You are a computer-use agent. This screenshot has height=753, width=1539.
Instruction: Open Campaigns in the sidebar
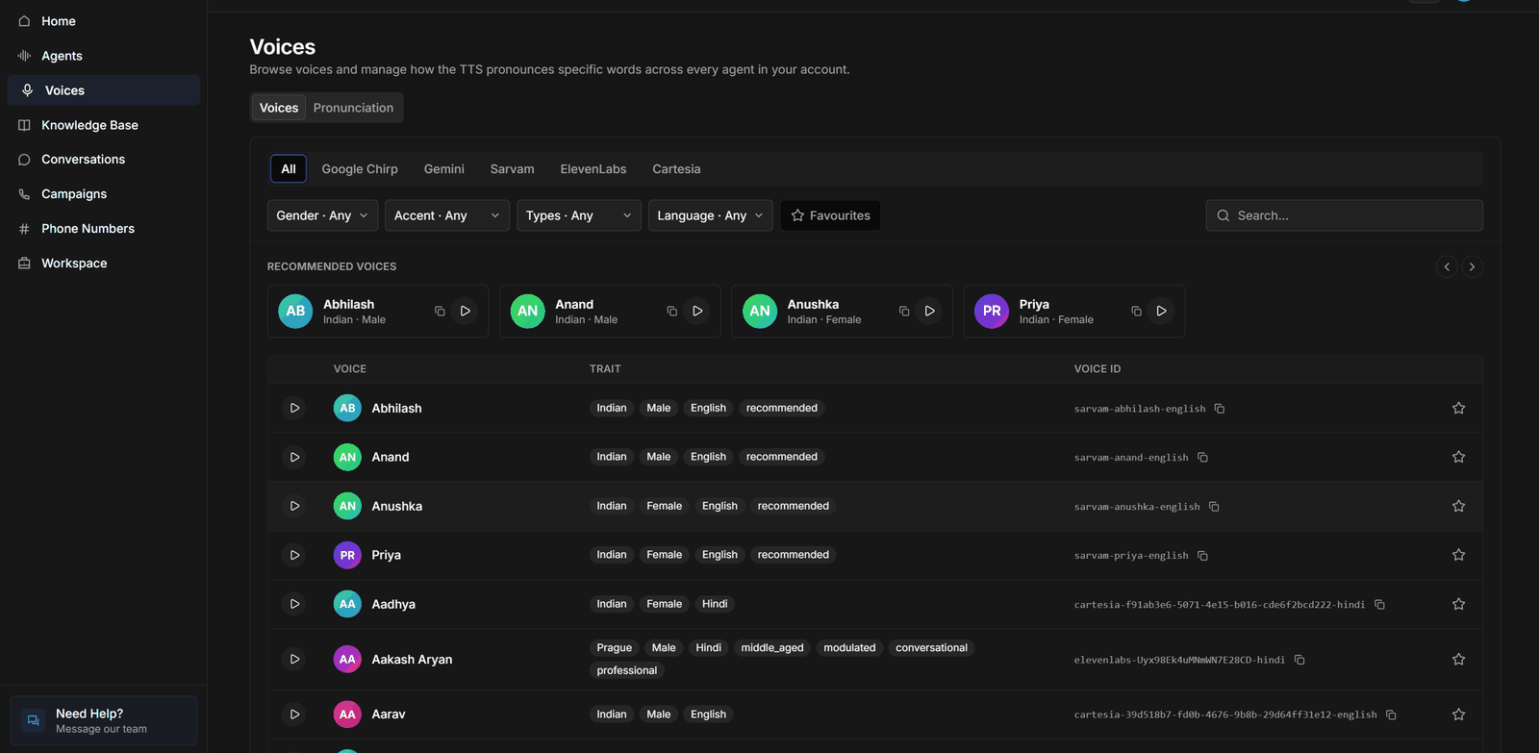tap(104, 194)
